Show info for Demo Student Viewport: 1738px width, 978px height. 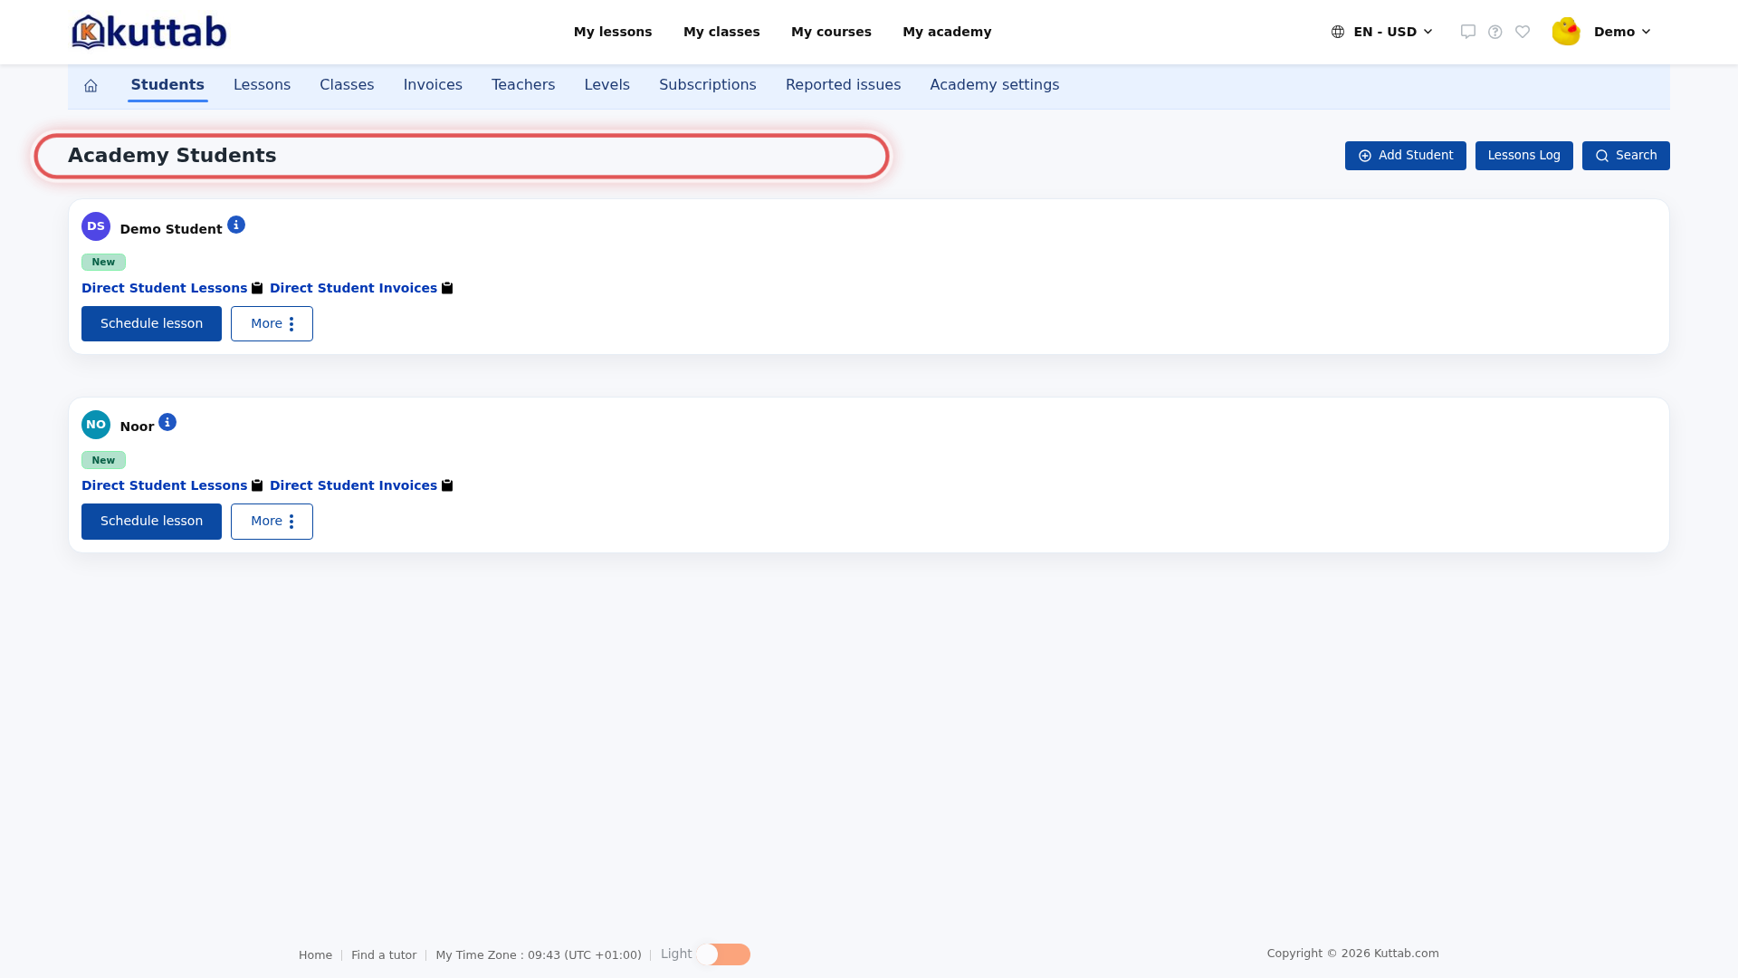[236, 225]
